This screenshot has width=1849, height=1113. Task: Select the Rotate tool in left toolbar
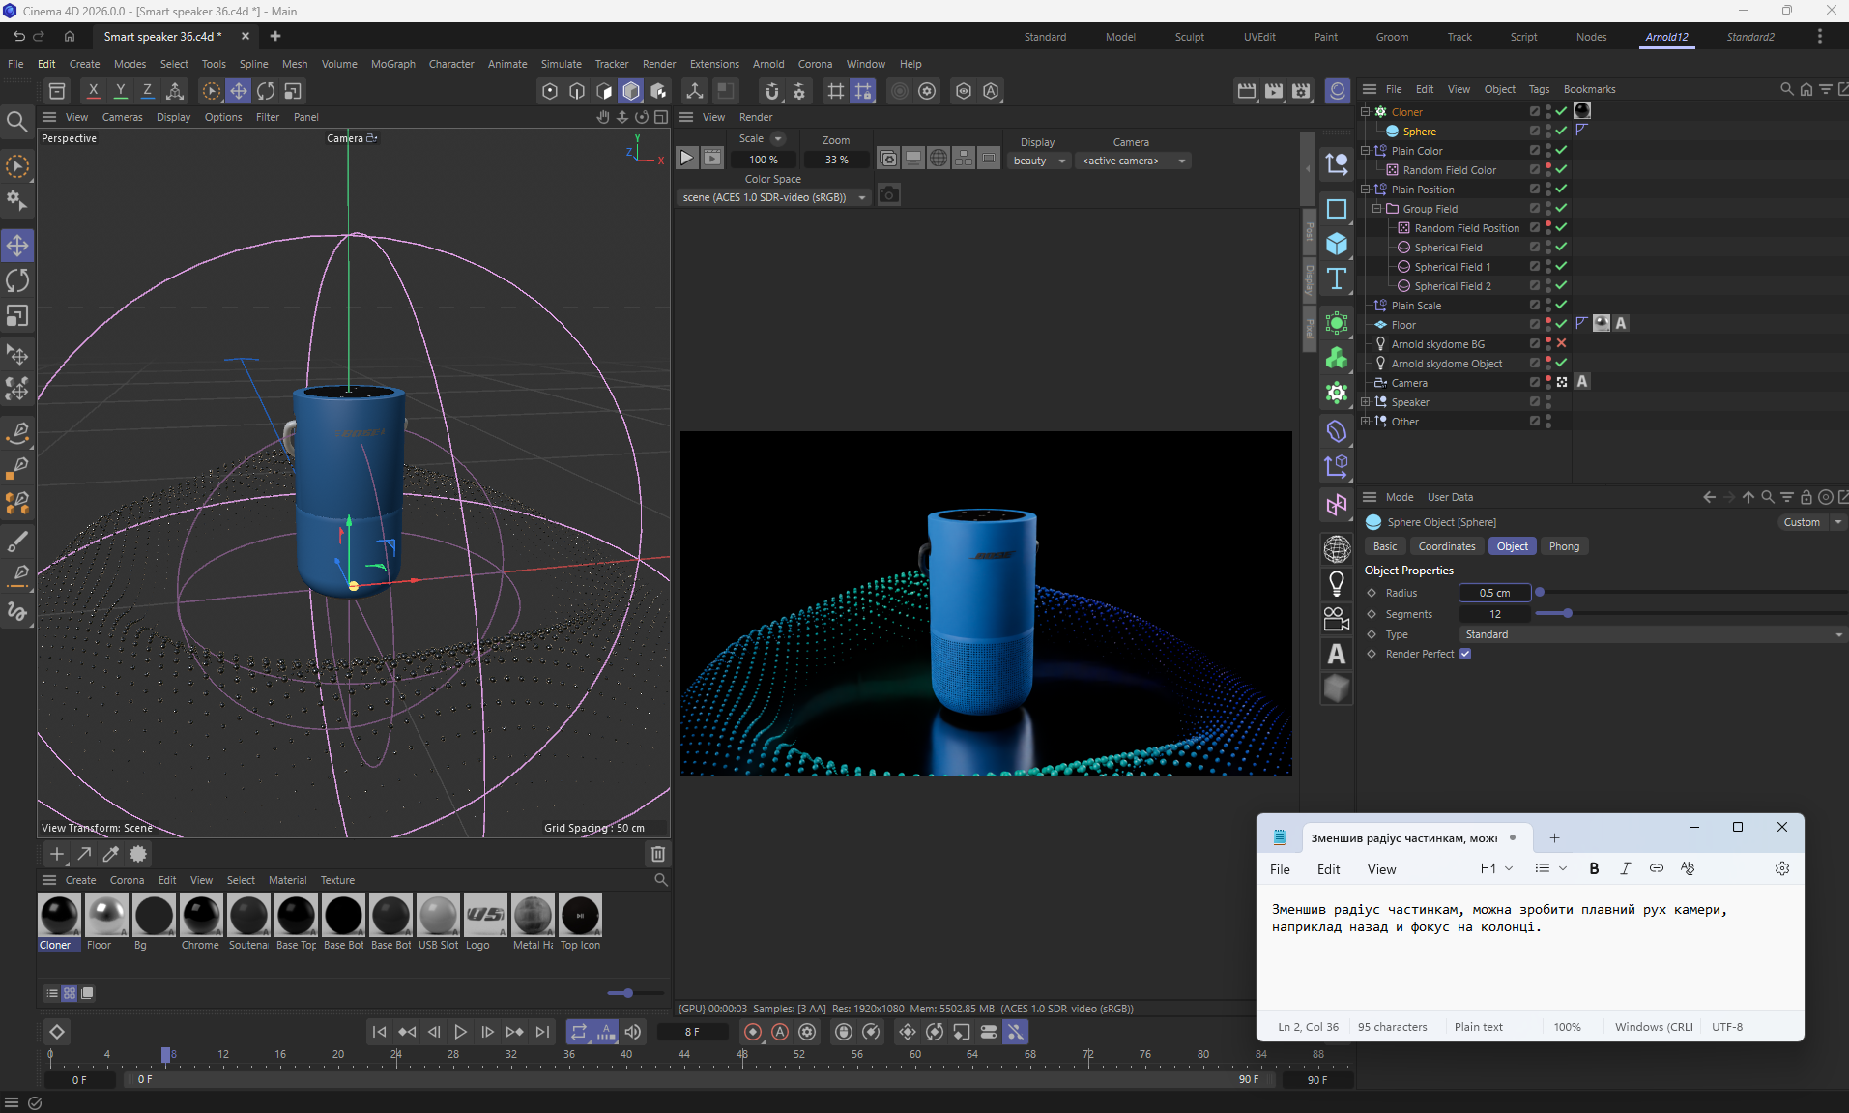click(17, 280)
